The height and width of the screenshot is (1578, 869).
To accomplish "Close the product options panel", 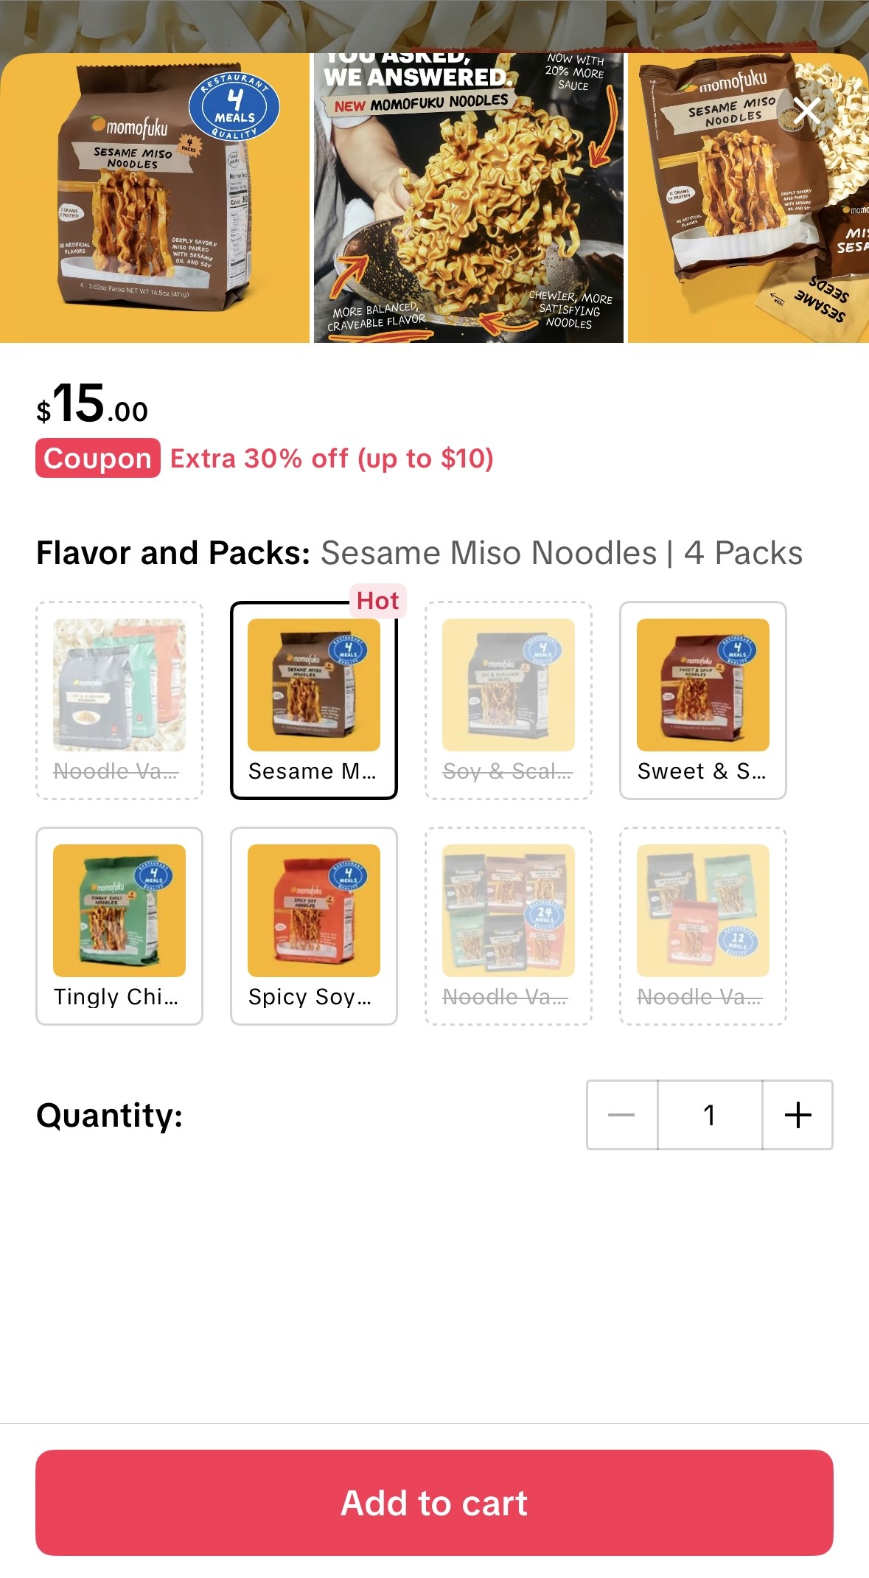I will coord(808,111).
